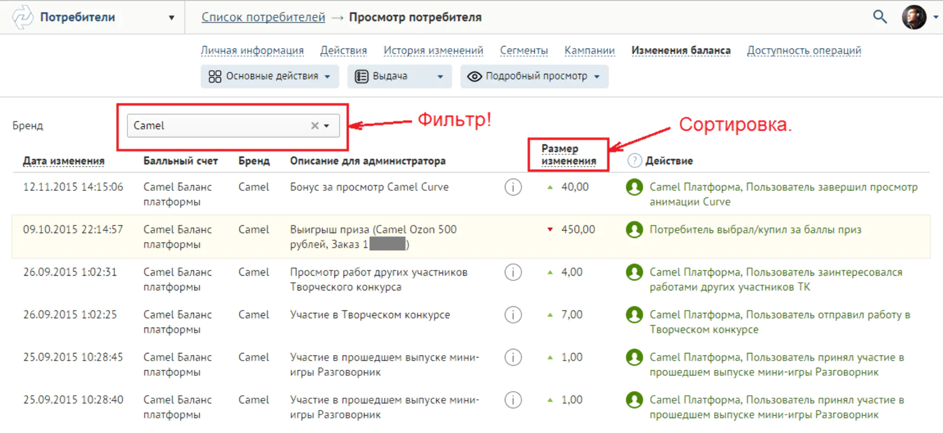The image size is (943, 433).
Task: Expand the Выдача dropdown button
Action: pos(399,77)
